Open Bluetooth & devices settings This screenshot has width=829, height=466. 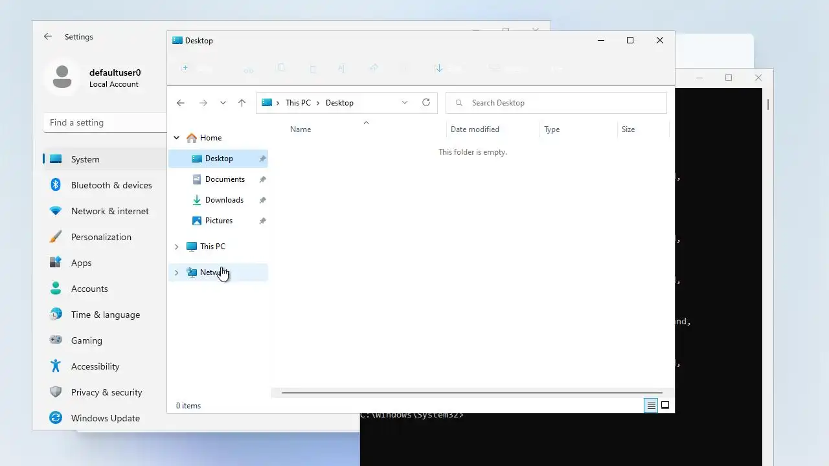[105, 185]
